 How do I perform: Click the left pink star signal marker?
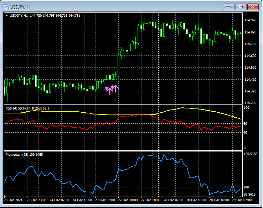click(106, 89)
